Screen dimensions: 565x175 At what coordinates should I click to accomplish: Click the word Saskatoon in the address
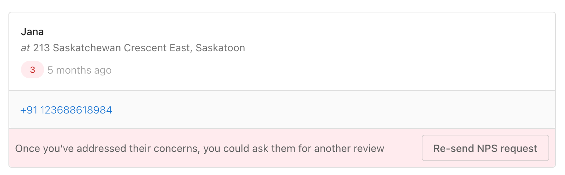220,48
